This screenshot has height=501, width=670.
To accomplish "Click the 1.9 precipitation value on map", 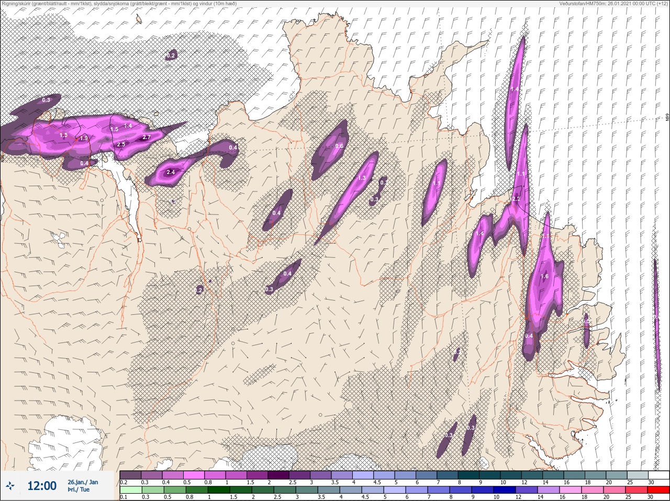I will coord(84,139).
